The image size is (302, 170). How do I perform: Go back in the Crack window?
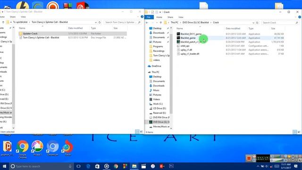[x=147, y=23]
